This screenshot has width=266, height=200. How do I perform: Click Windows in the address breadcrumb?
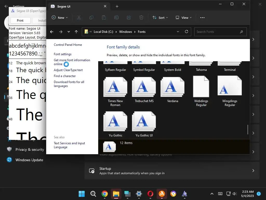125,32
